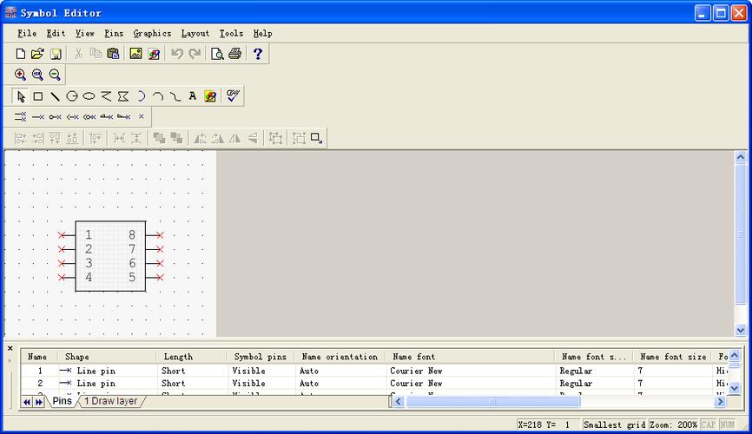The height and width of the screenshot is (434, 752).
Task: Click the check symbol checkmark icon
Action: (x=233, y=95)
